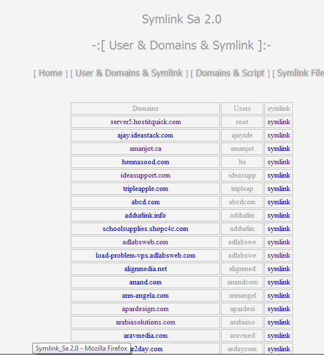Open symlink in adlabsweb.com row
Viewport: 324px width, 355px height.
click(279, 242)
